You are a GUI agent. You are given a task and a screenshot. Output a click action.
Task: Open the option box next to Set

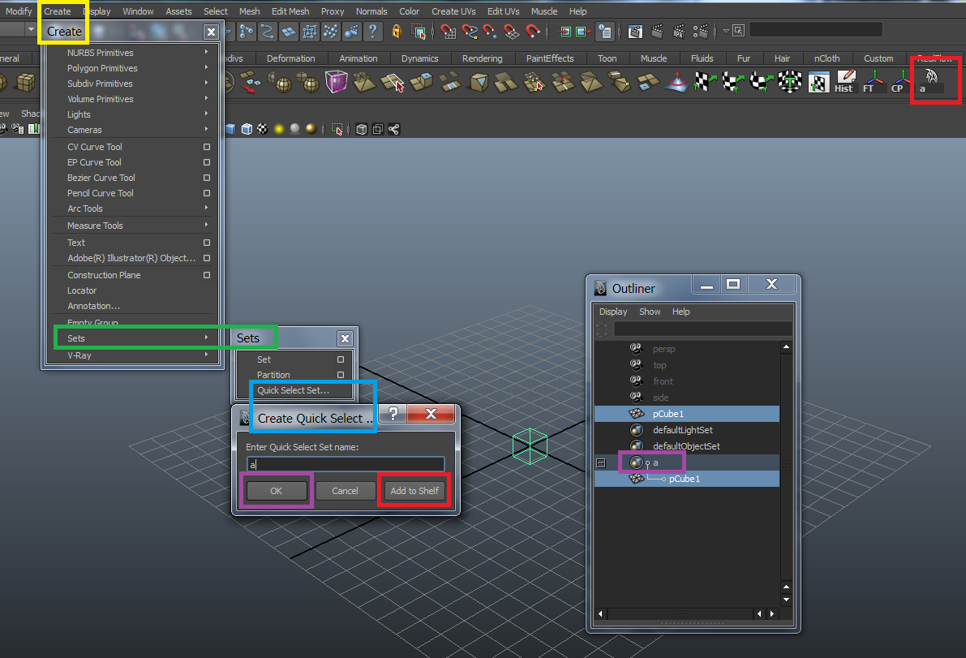(341, 359)
